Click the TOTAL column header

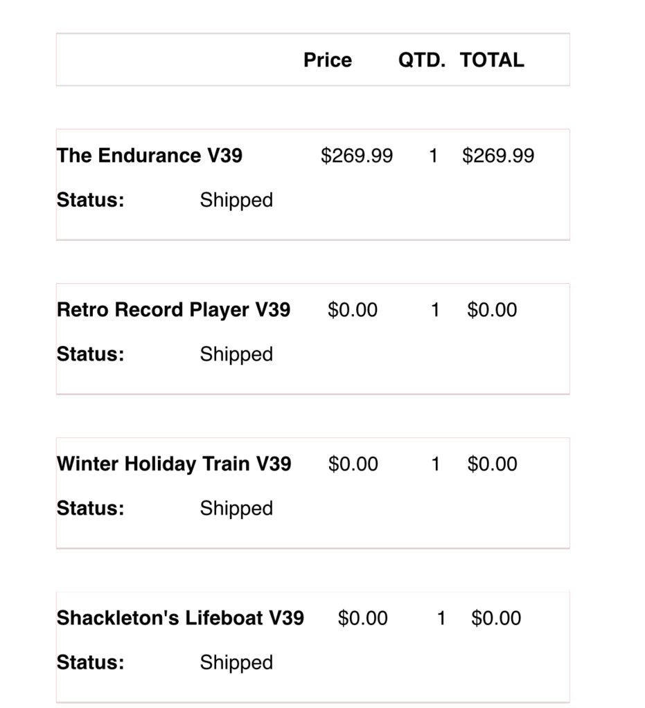(492, 60)
